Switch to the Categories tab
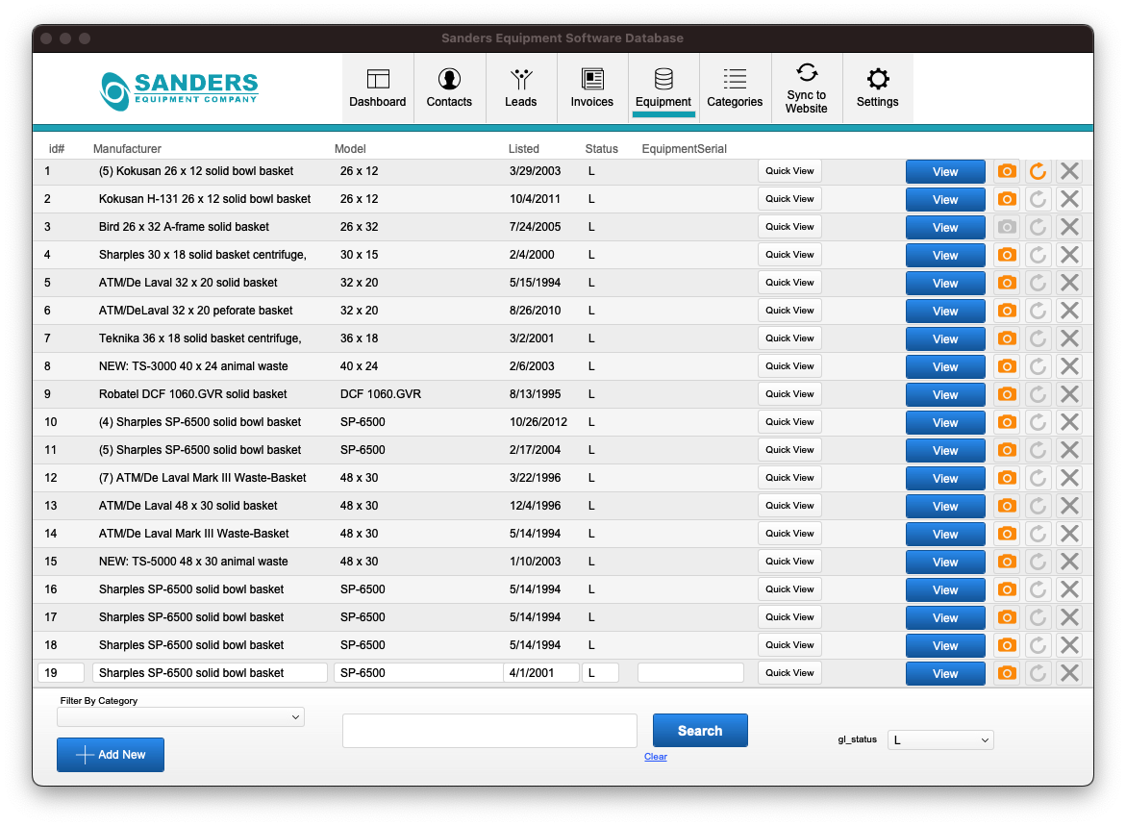This screenshot has height=826, width=1126. [735, 88]
